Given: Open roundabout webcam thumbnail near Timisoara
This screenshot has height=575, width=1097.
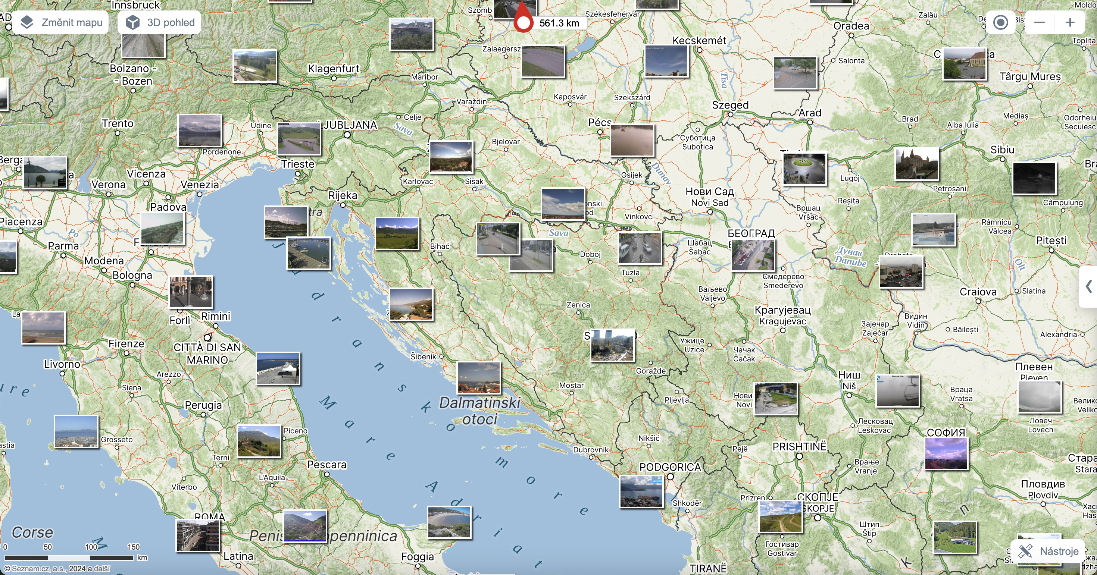Looking at the screenshot, I should point(804,169).
